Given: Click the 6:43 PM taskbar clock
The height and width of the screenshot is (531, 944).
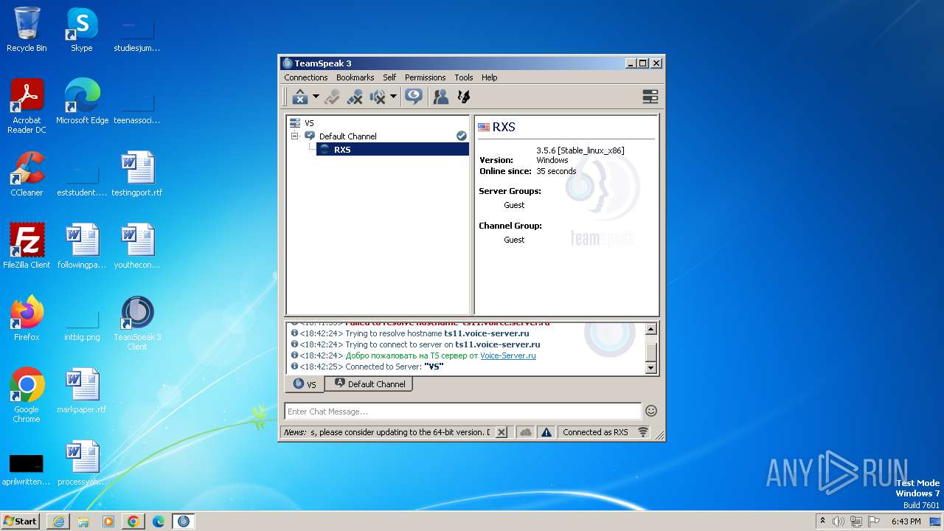Looking at the screenshot, I should pyautogui.click(x=906, y=521).
